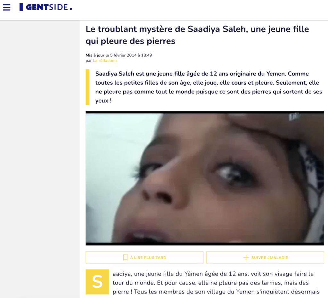328x298 pixels.
Task: Click the Mis à jour label
Action: 95,55
